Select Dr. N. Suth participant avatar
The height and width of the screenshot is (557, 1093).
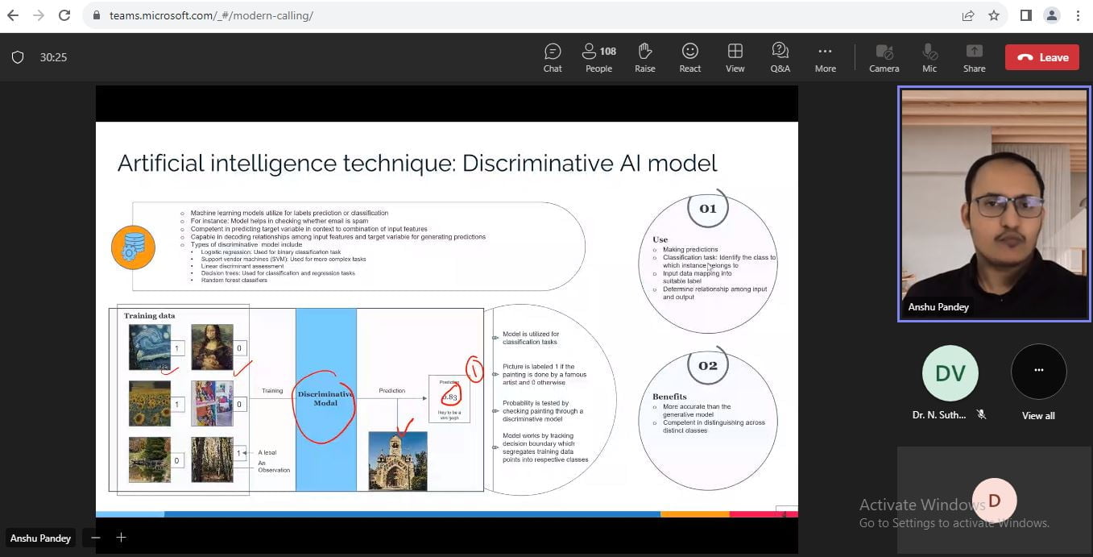tap(950, 373)
